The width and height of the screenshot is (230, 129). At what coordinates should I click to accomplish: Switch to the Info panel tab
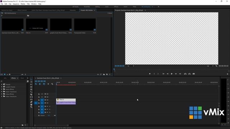coord(5,78)
